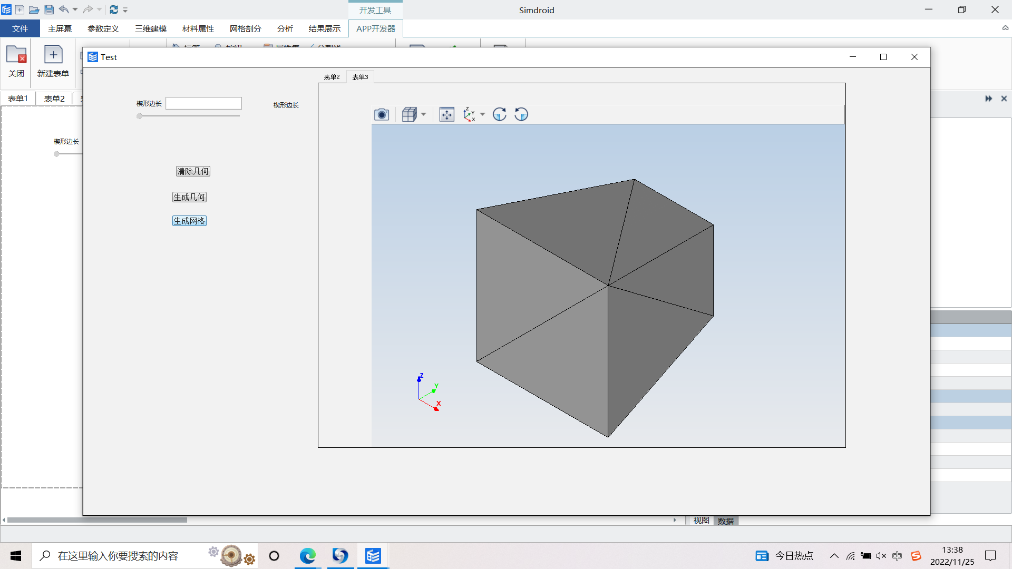Screen dimensions: 1012x569
Task: Click the undo arrow icon
Action: point(64,9)
